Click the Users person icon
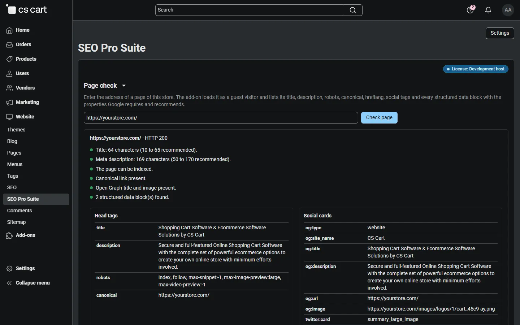This screenshot has width=520, height=325. [x=9, y=74]
